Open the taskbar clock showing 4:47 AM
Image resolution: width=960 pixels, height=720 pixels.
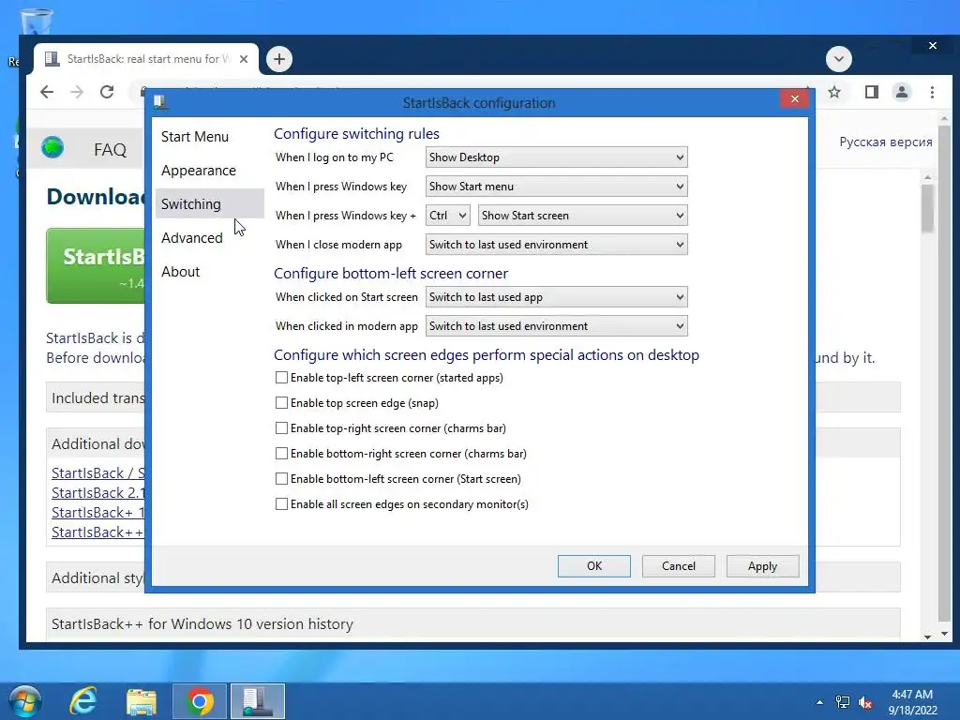click(912, 702)
